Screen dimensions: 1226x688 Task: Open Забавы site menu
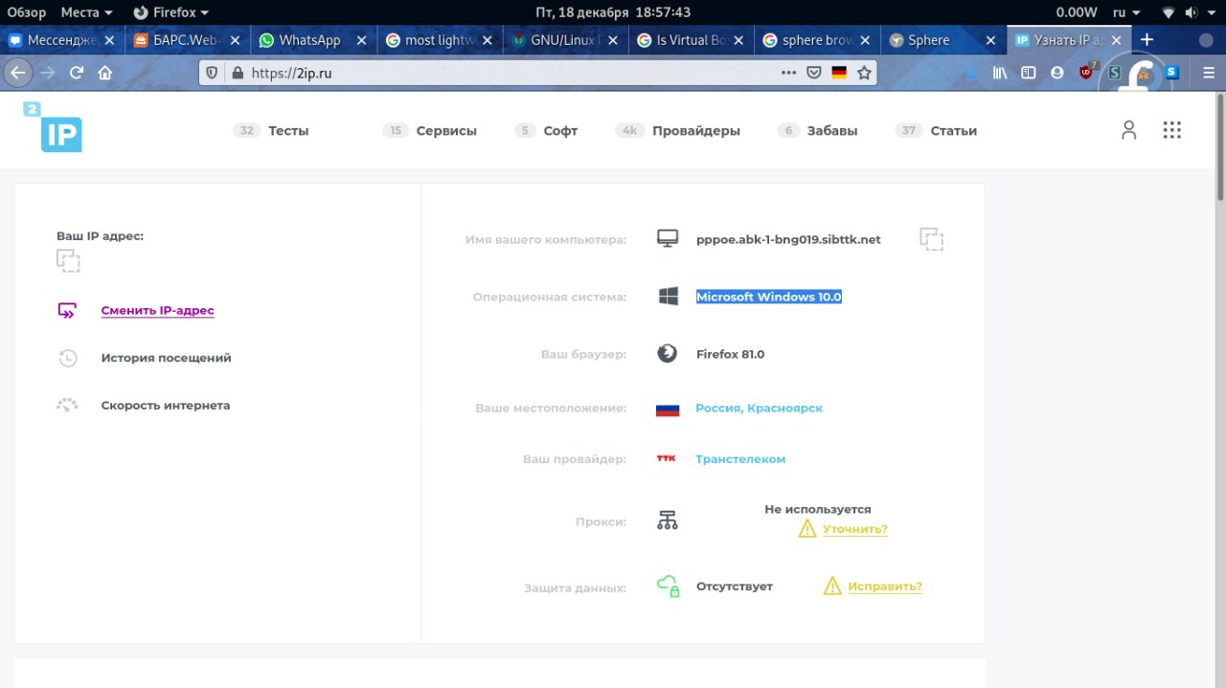tap(817, 131)
